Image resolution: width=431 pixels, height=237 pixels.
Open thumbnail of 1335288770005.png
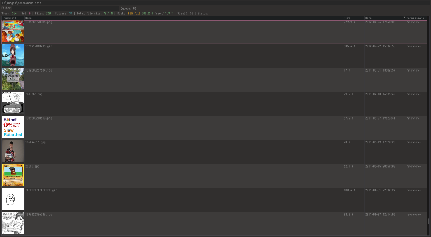coord(13,32)
